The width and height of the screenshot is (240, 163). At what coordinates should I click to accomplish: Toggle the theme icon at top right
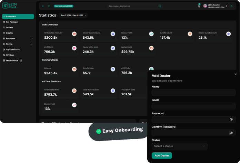(231, 6)
